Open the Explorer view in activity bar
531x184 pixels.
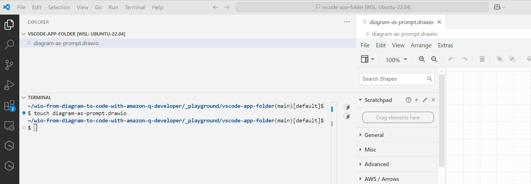coord(9,25)
